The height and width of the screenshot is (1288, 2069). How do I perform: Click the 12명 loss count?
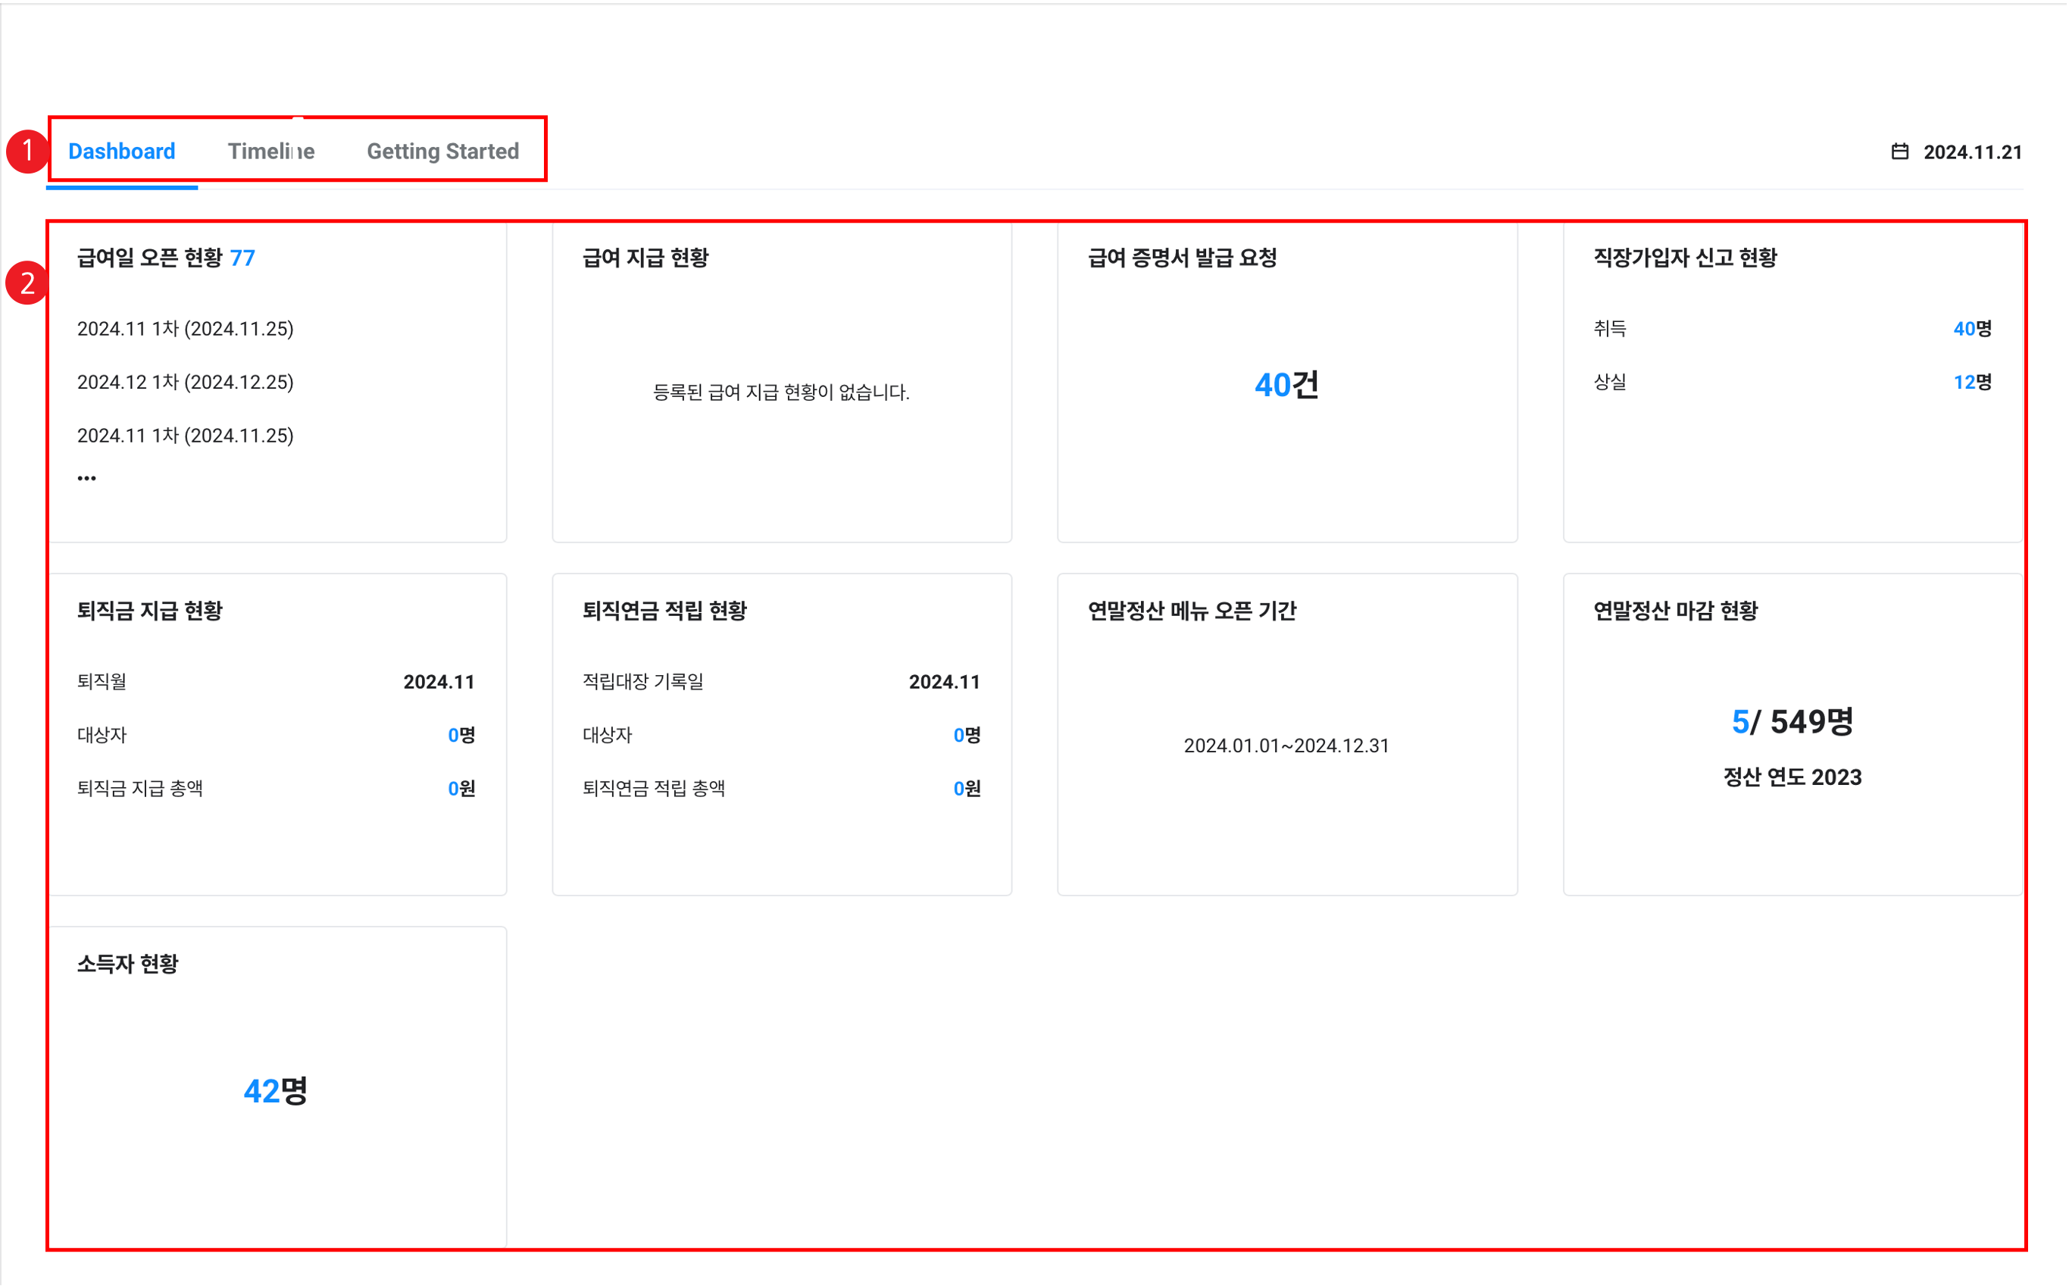point(1971,383)
